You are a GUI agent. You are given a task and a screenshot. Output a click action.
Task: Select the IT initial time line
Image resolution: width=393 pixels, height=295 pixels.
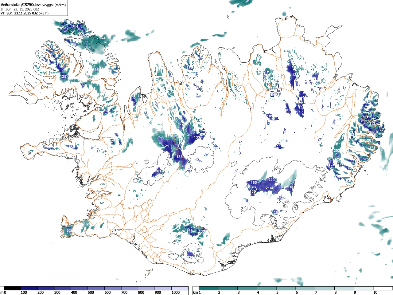point(20,9)
